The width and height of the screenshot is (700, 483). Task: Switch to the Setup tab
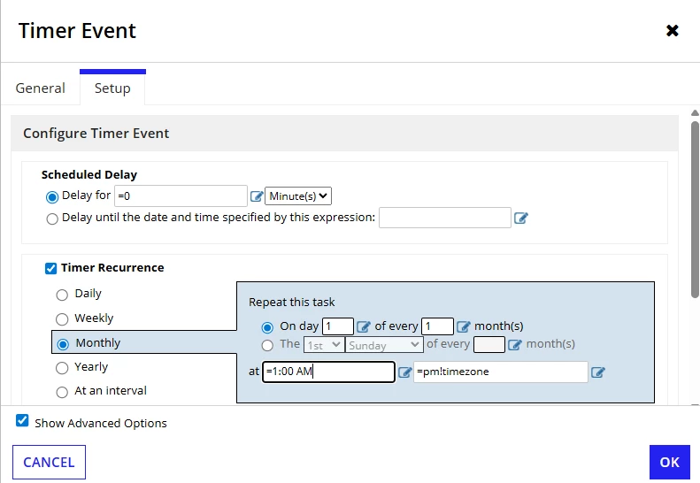[x=112, y=88]
